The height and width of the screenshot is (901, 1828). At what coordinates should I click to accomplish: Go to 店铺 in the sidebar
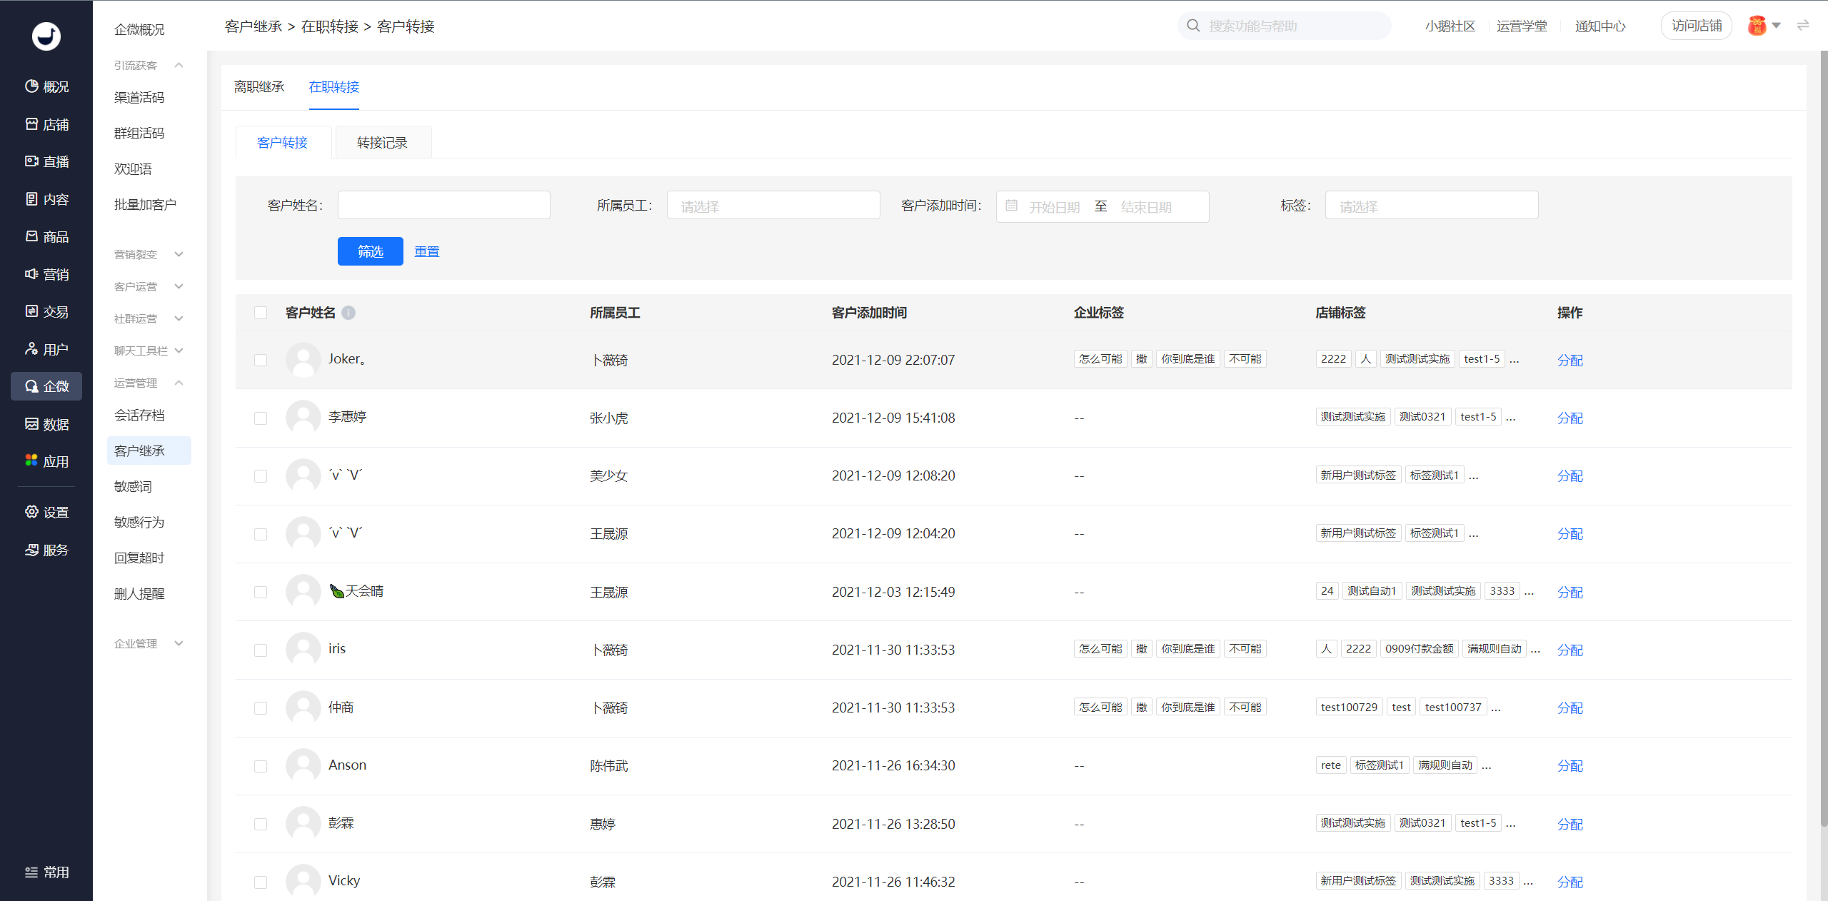click(x=46, y=124)
